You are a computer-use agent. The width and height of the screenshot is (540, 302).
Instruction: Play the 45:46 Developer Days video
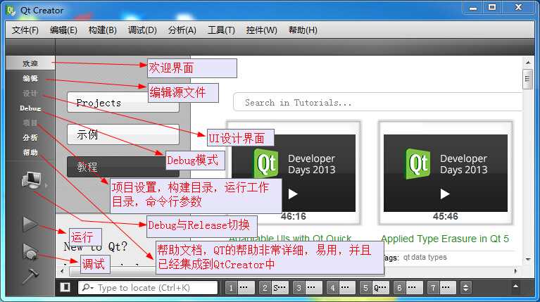(x=445, y=194)
